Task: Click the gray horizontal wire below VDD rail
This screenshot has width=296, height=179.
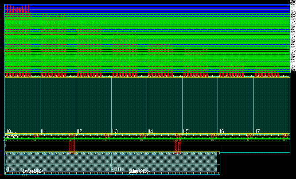Action: (x=147, y=145)
